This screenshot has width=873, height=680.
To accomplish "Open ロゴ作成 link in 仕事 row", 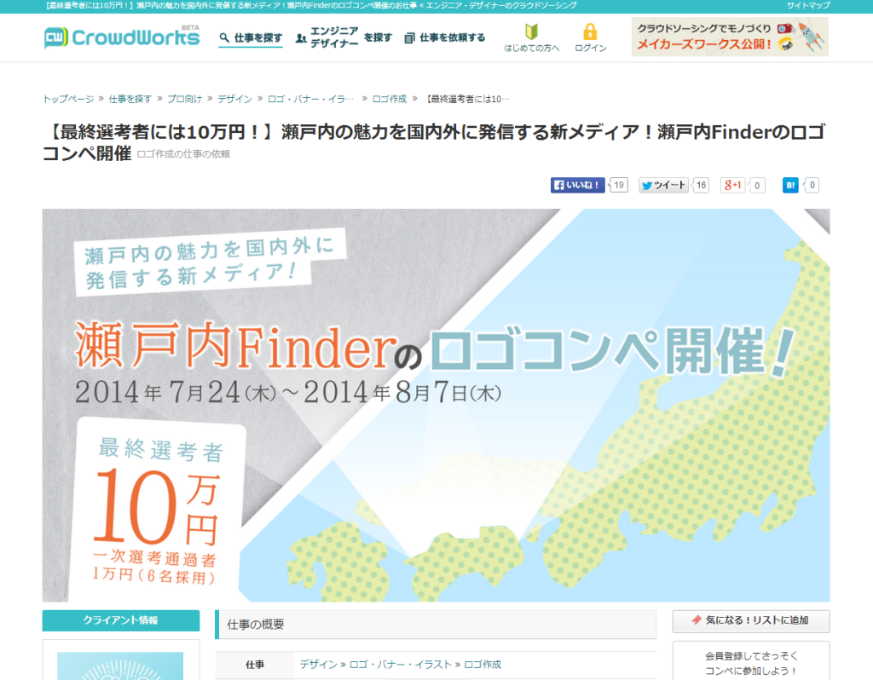I will tap(483, 665).
